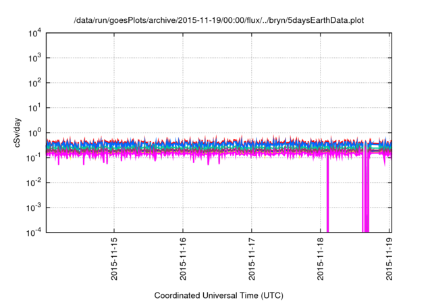Select the 10^-3 y-axis label
This screenshot has width=432, height=302.
34,208
